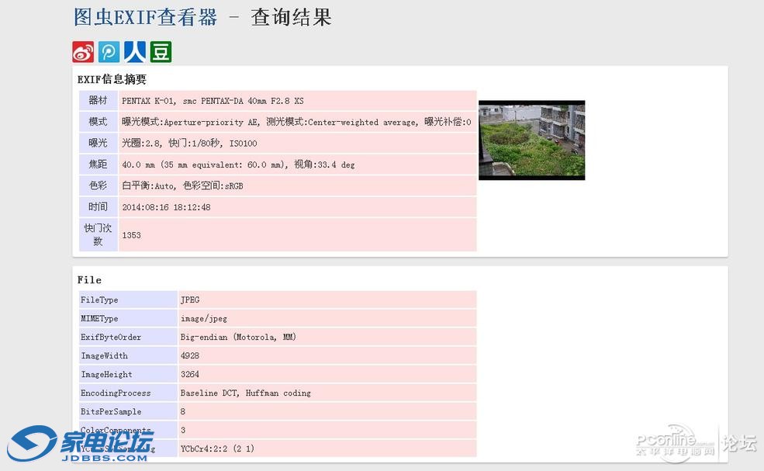Viewport: 764px width, 471px height.
Task: Select the 2014:08:16 18:12:48 timestamp
Action: click(x=166, y=207)
